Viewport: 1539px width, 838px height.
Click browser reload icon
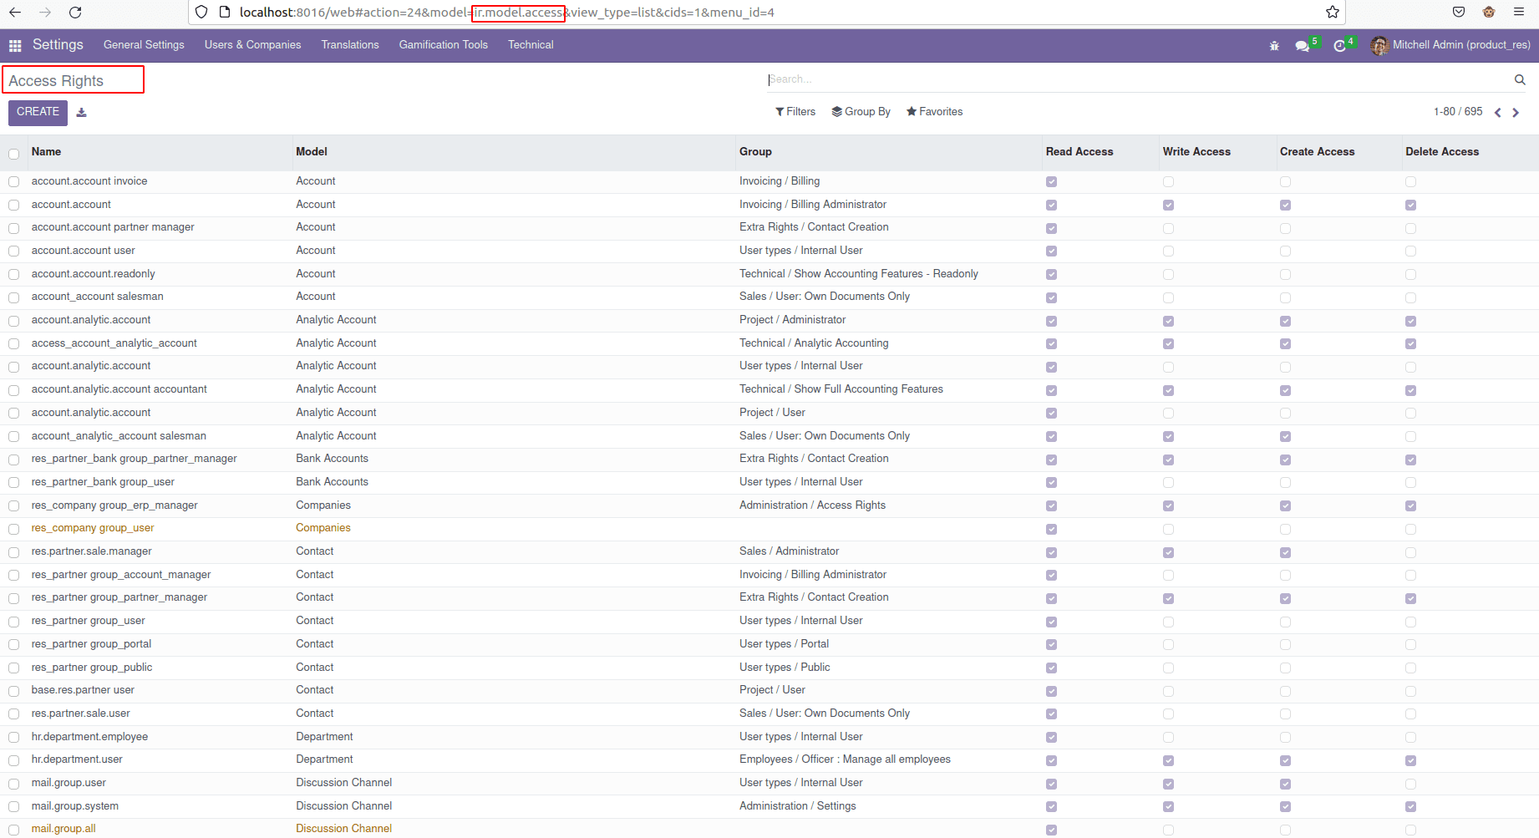point(75,13)
